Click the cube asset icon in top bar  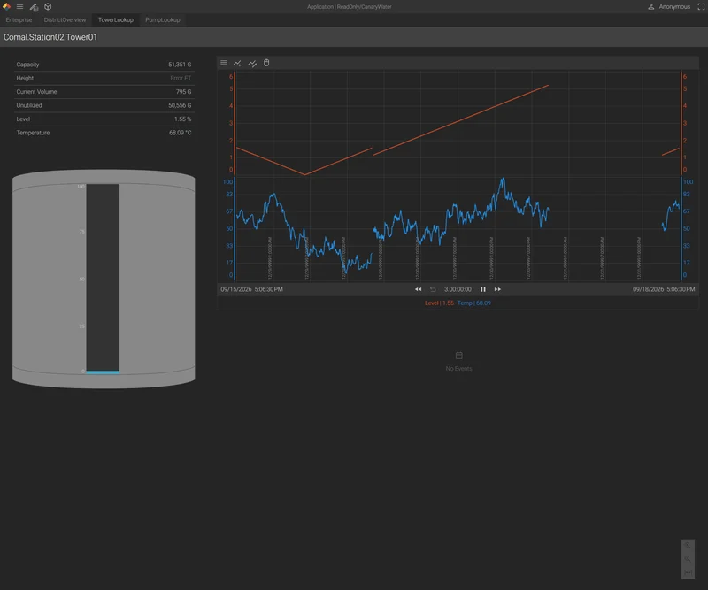tap(48, 7)
